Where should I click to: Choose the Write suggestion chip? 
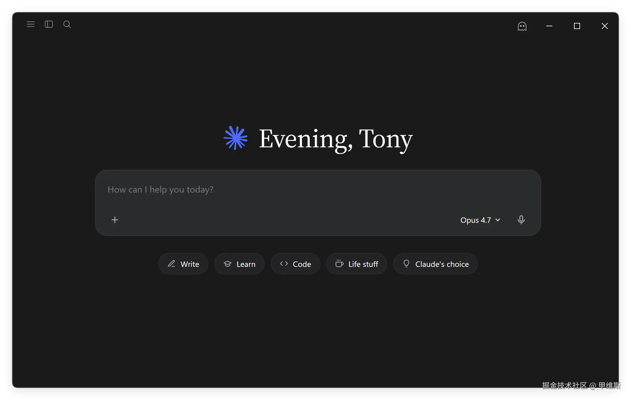tap(183, 264)
